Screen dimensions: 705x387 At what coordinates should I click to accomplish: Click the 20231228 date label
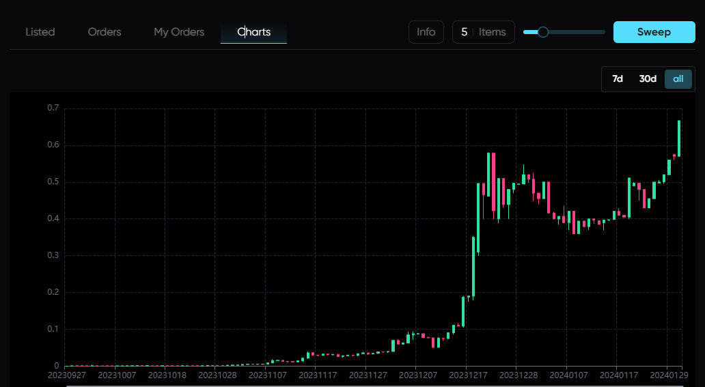(x=519, y=375)
